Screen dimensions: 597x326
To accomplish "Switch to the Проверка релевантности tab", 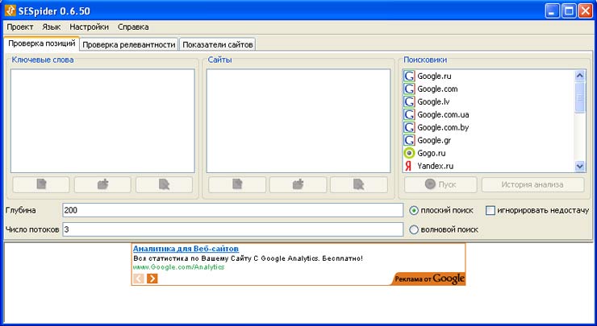I will click(129, 44).
